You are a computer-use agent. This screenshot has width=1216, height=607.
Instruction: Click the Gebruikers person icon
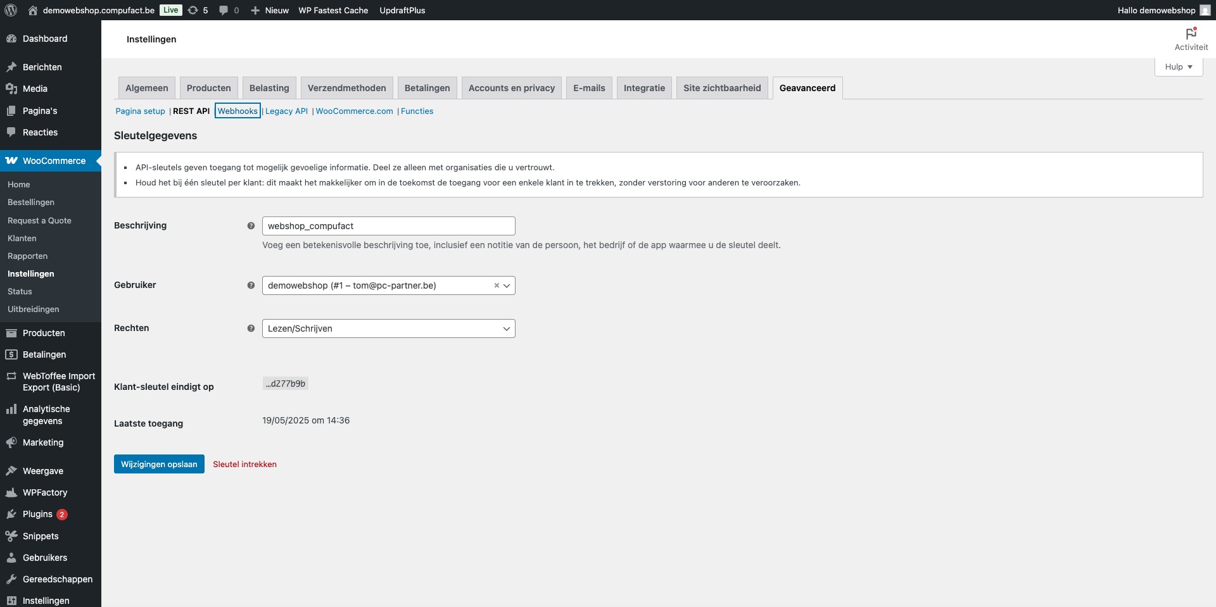pyautogui.click(x=11, y=558)
